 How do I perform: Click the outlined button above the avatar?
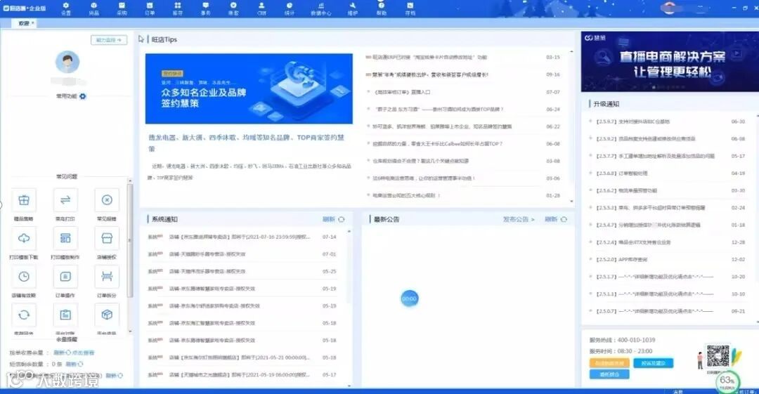109,40
